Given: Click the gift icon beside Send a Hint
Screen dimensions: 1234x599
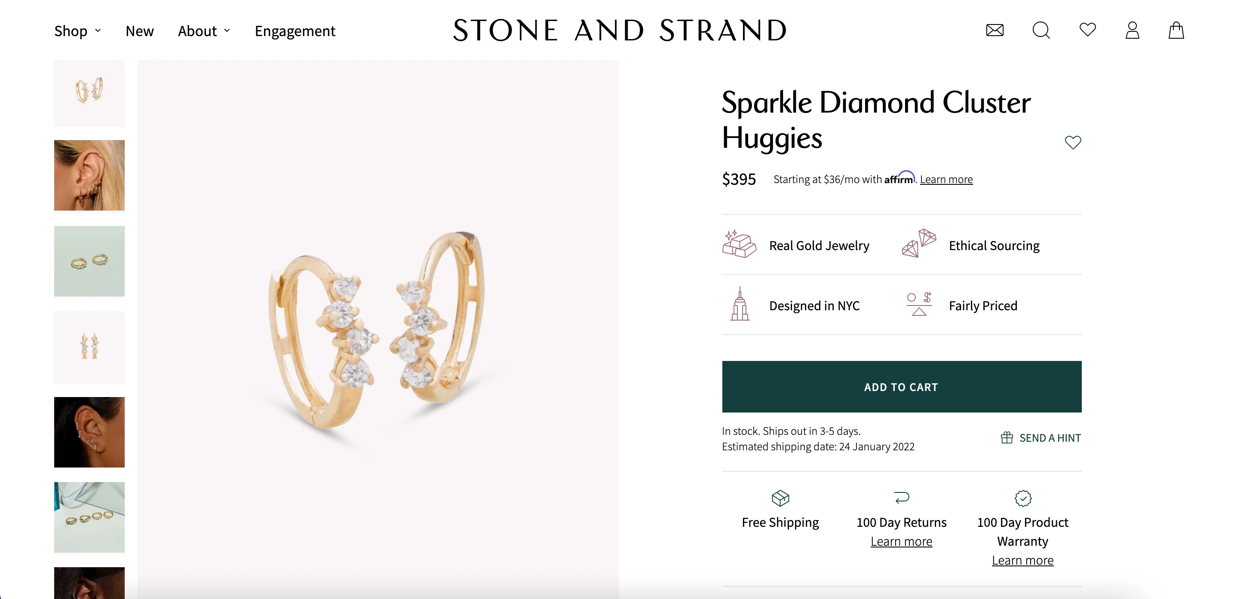Looking at the screenshot, I should (x=1007, y=437).
